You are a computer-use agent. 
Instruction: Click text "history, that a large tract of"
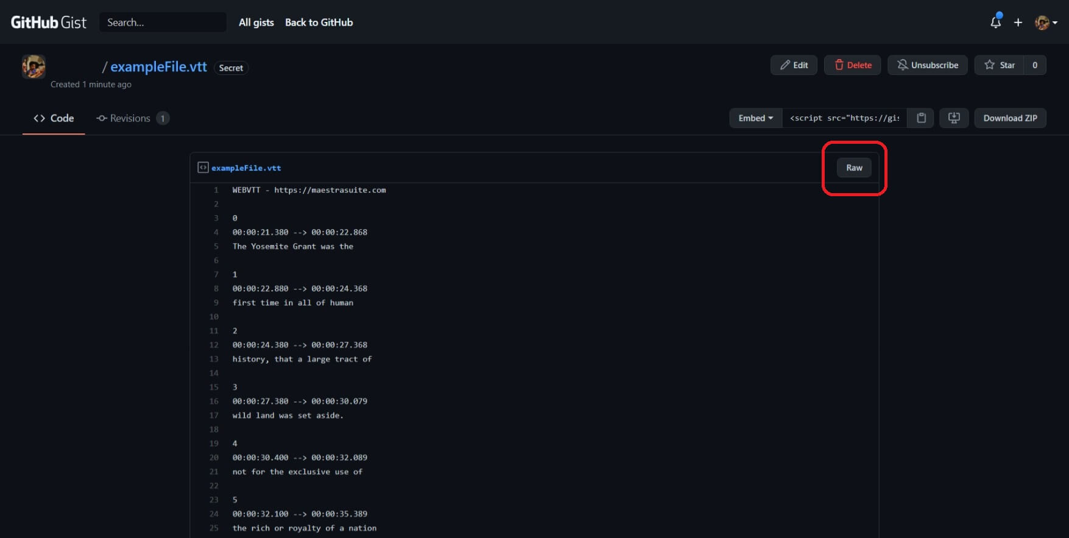click(302, 359)
